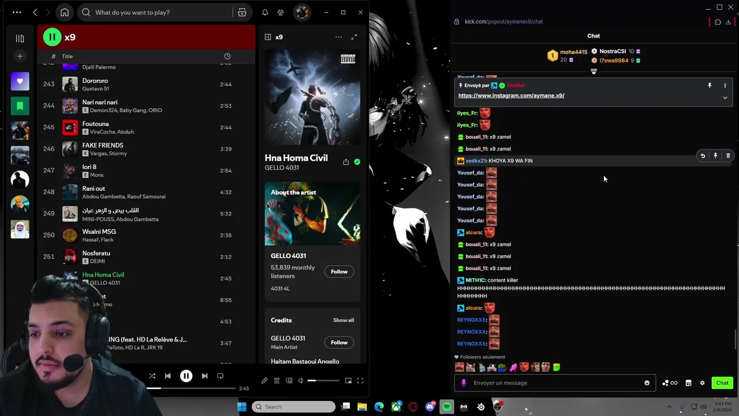
Task: Open moha4415 top gifter entry
Action: click(x=568, y=55)
